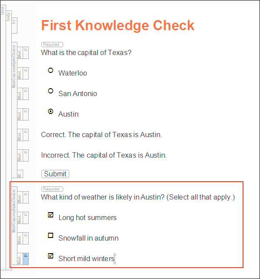Select the h1 structure bar
260x279 pixels.
(14, 25)
